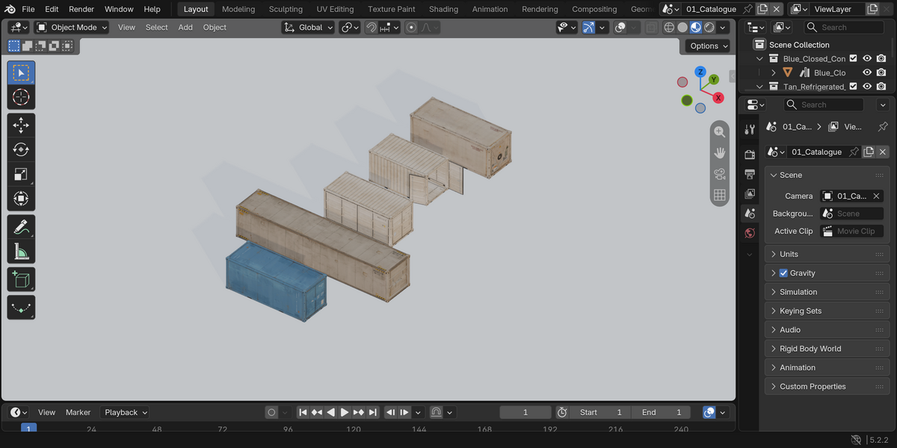Toggle the snapping magnet button
The height and width of the screenshot is (448, 897).
pos(371,27)
